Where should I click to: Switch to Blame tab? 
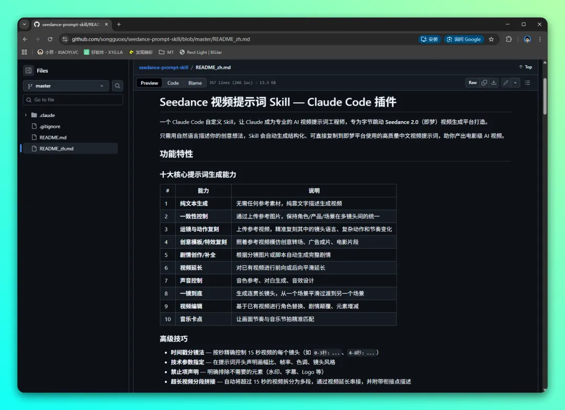tap(195, 83)
